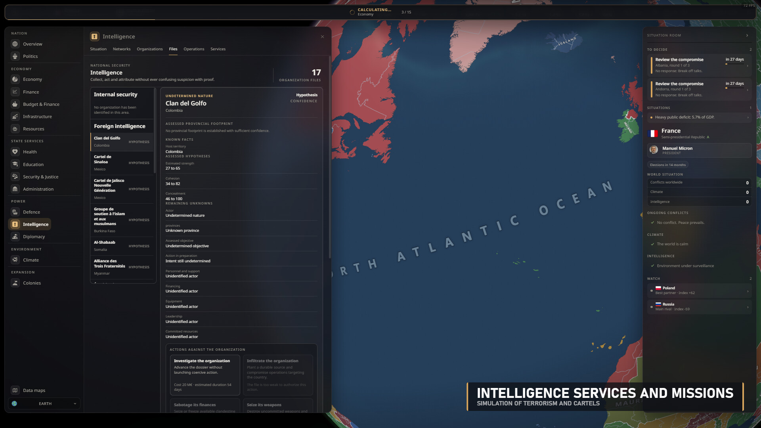Open the Albania compromise review
The width and height of the screenshot is (761, 428).
pos(700,65)
